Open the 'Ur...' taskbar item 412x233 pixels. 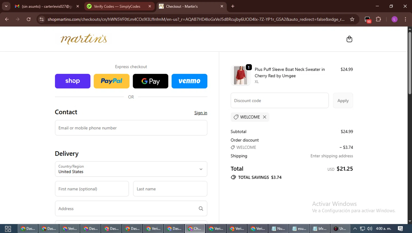pos(340,229)
